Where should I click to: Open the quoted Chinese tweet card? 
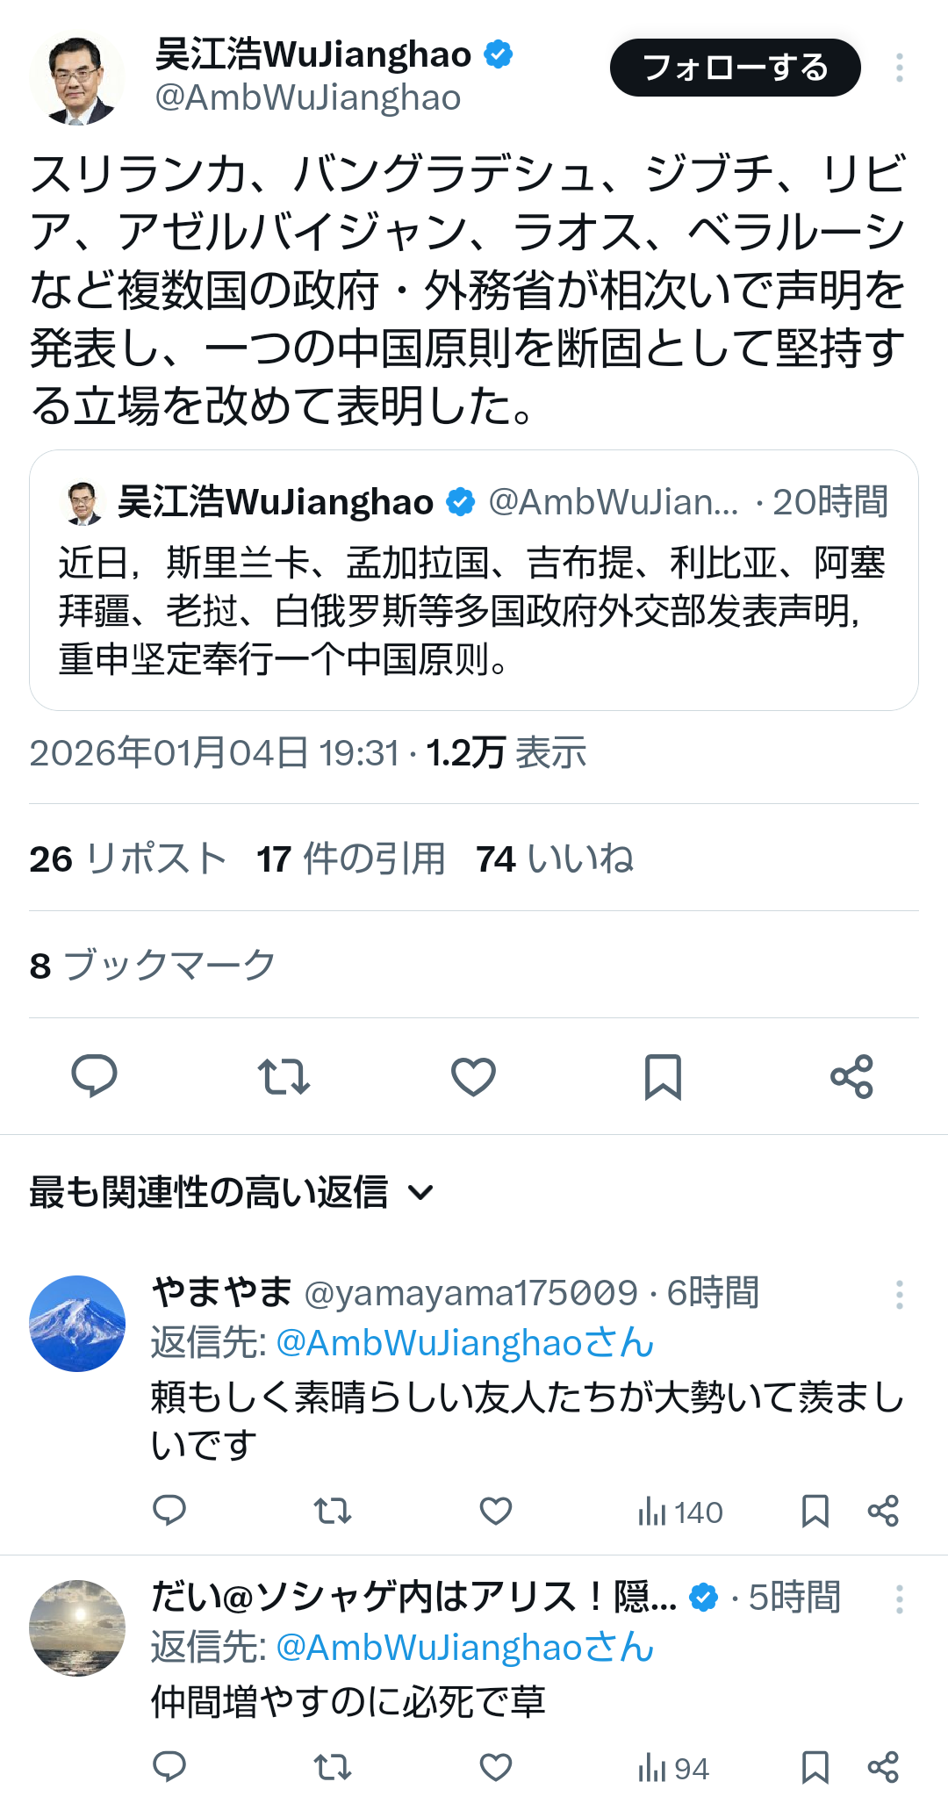(474, 580)
